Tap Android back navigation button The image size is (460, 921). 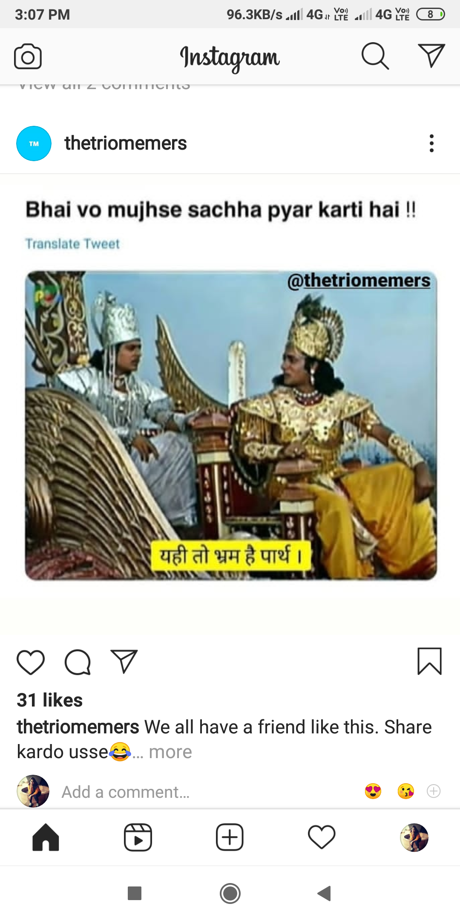(x=324, y=893)
